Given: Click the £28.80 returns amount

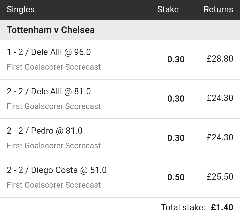Looking at the screenshot, I should (220, 59).
